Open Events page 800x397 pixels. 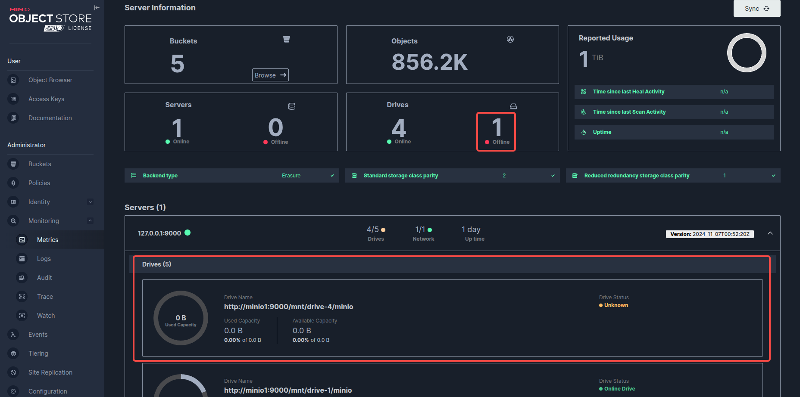click(x=38, y=335)
